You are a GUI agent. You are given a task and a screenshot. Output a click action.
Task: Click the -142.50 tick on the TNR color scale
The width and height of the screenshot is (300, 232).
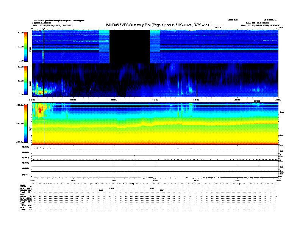(x=20, y=124)
